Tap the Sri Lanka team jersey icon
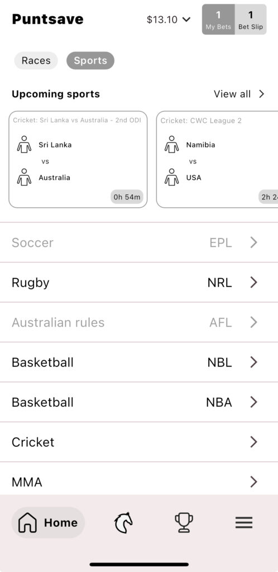This screenshot has height=572, width=278. pos(24,145)
